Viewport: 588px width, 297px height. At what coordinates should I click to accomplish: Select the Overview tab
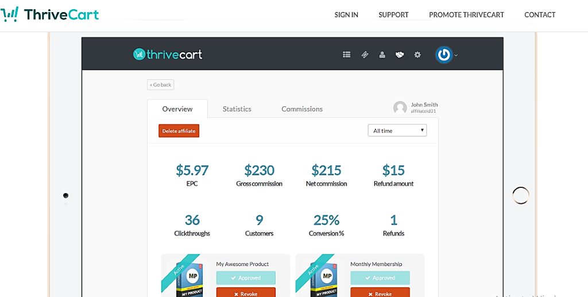click(x=177, y=109)
